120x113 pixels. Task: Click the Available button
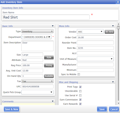(49, 76)
